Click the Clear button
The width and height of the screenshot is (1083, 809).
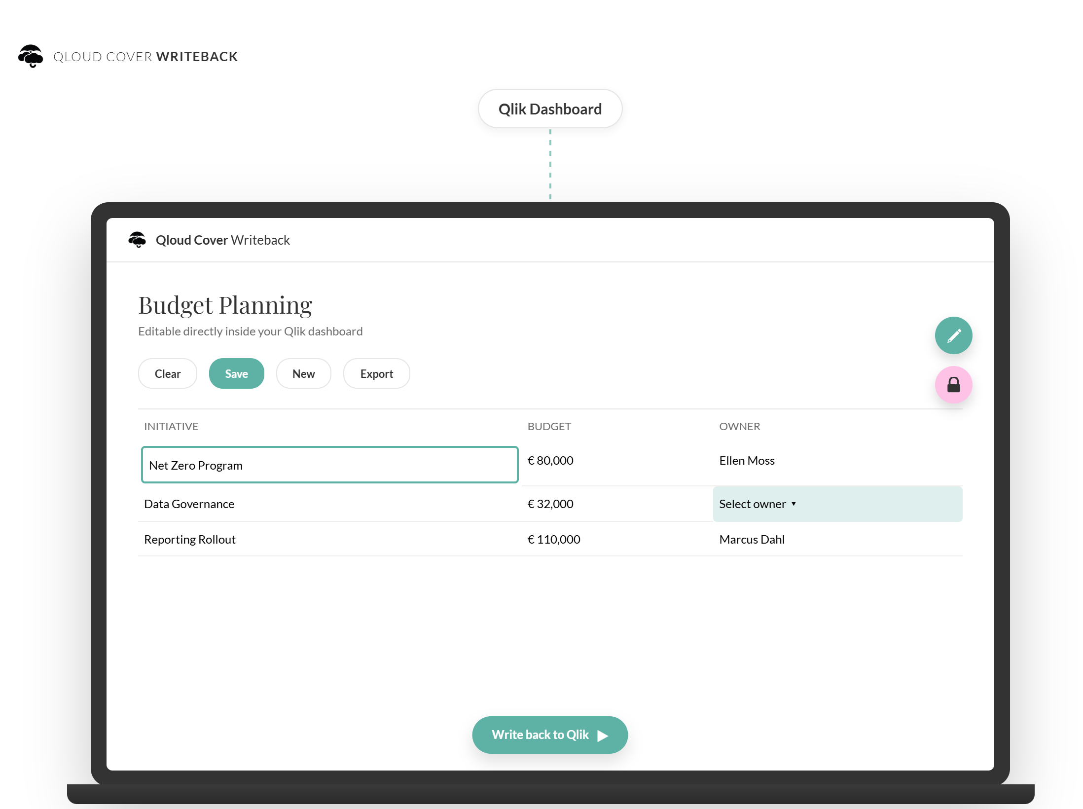click(x=168, y=373)
